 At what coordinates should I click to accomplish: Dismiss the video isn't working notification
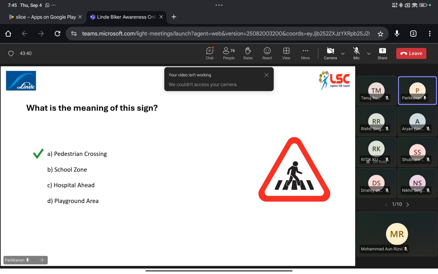[266, 75]
